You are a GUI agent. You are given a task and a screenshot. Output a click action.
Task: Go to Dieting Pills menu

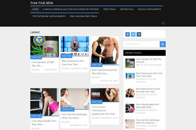tap(127, 9)
